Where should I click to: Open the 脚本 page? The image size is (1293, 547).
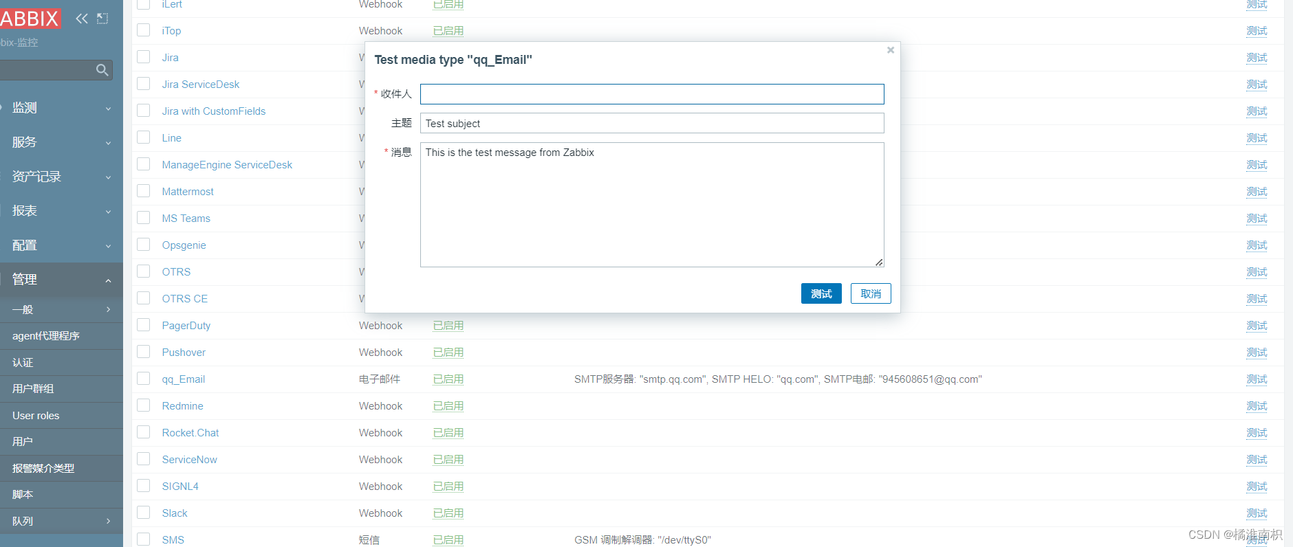click(61, 495)
